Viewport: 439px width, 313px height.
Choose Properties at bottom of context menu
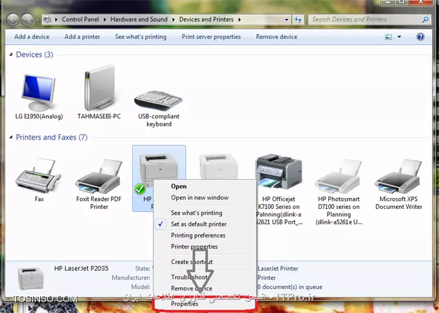coord(205,304)
